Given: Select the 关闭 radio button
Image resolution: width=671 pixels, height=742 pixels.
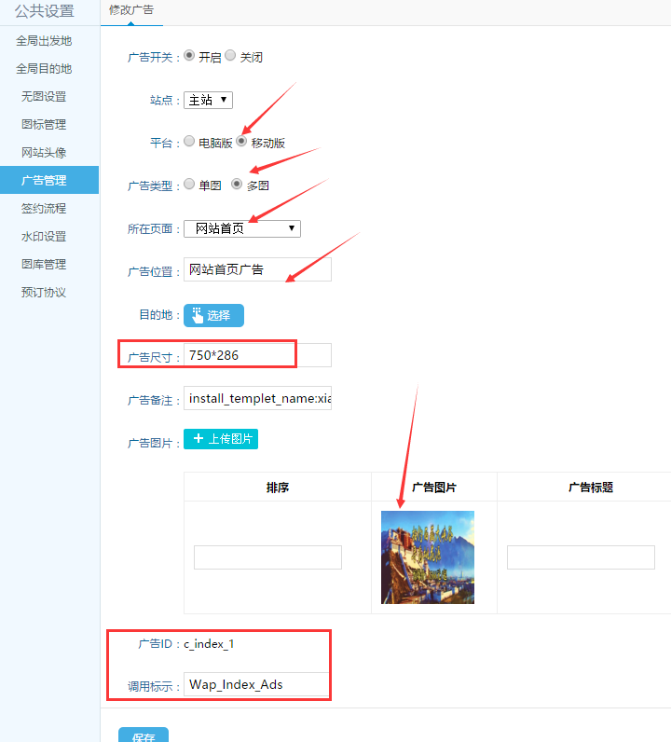Looking at the screenshot, I should point(230,56).
